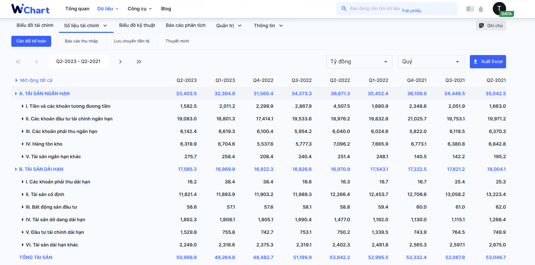Click value 17,565.3 long-term assets Q2-2023
This screenshot has width=535, height=265.
(x=187, y=169)
